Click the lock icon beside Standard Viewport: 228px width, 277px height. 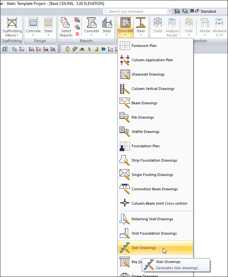click(x=197, y=11)
